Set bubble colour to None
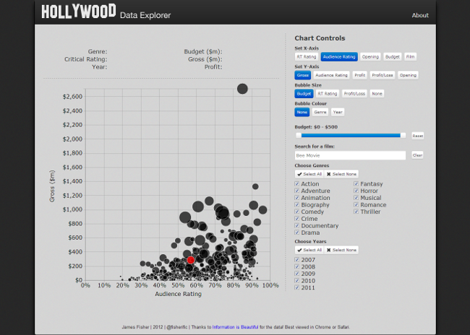Viewport: 470px width, 335px height. [302, 112]
